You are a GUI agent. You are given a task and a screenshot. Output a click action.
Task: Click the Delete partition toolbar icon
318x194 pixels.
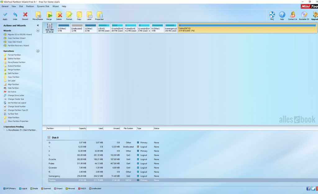[x=59, y=16]
